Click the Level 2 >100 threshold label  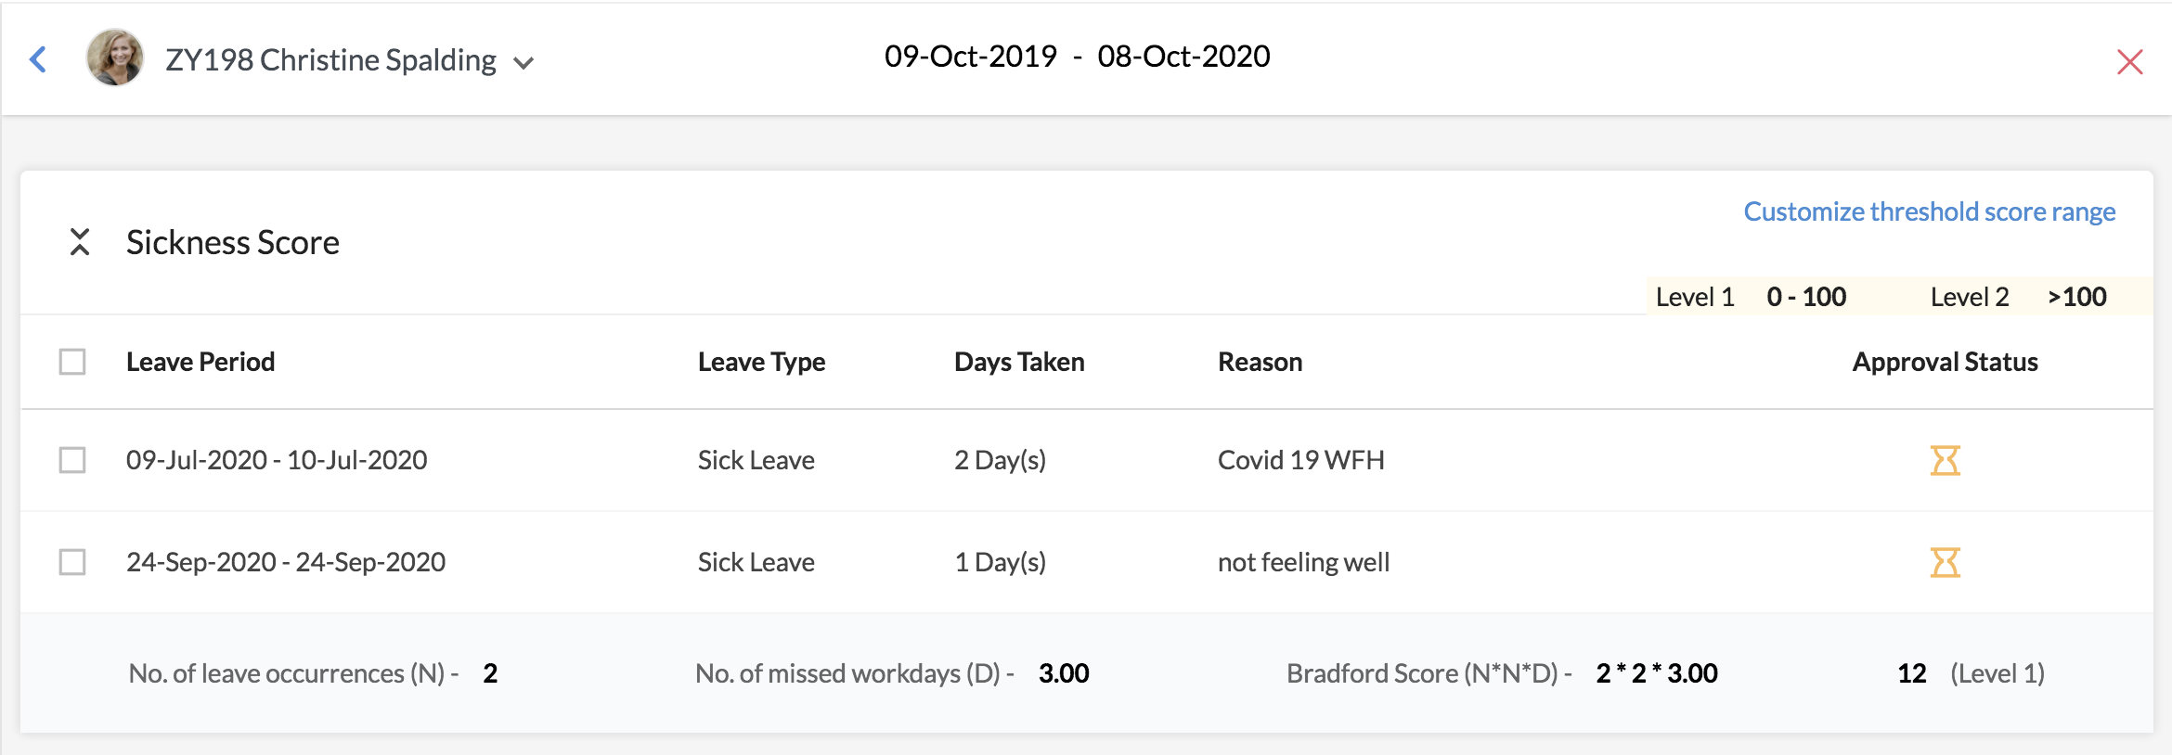(x=2019, y=297)
